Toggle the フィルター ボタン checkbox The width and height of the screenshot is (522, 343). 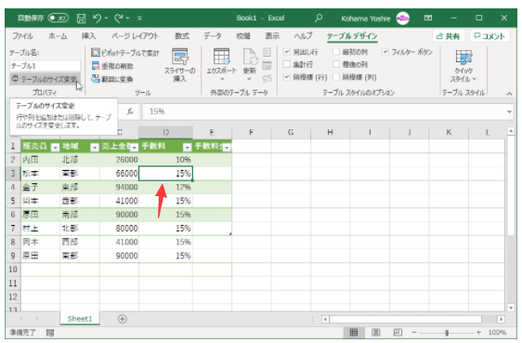coord(385,52)
